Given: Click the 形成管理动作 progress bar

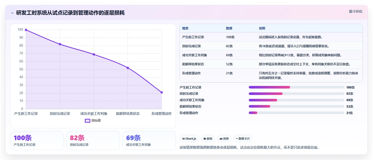Looking at the screenshot, I should pos(296,113).
